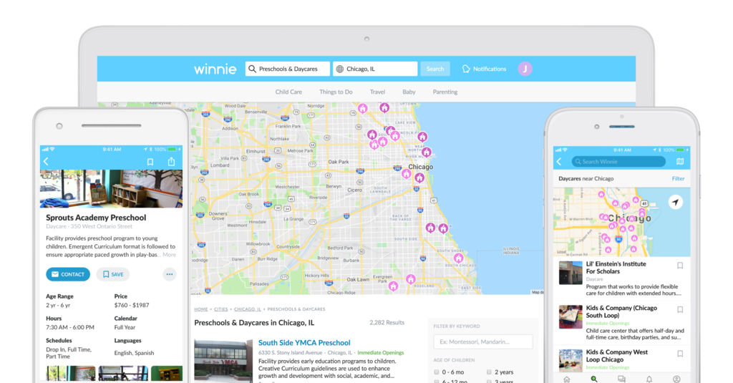Tap the profile icon in phone bottom bar
Viewport: 733px width, 383px height.
pyautogui.click(x=676, y=379)
